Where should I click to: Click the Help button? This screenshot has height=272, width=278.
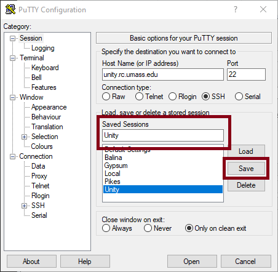85,262
